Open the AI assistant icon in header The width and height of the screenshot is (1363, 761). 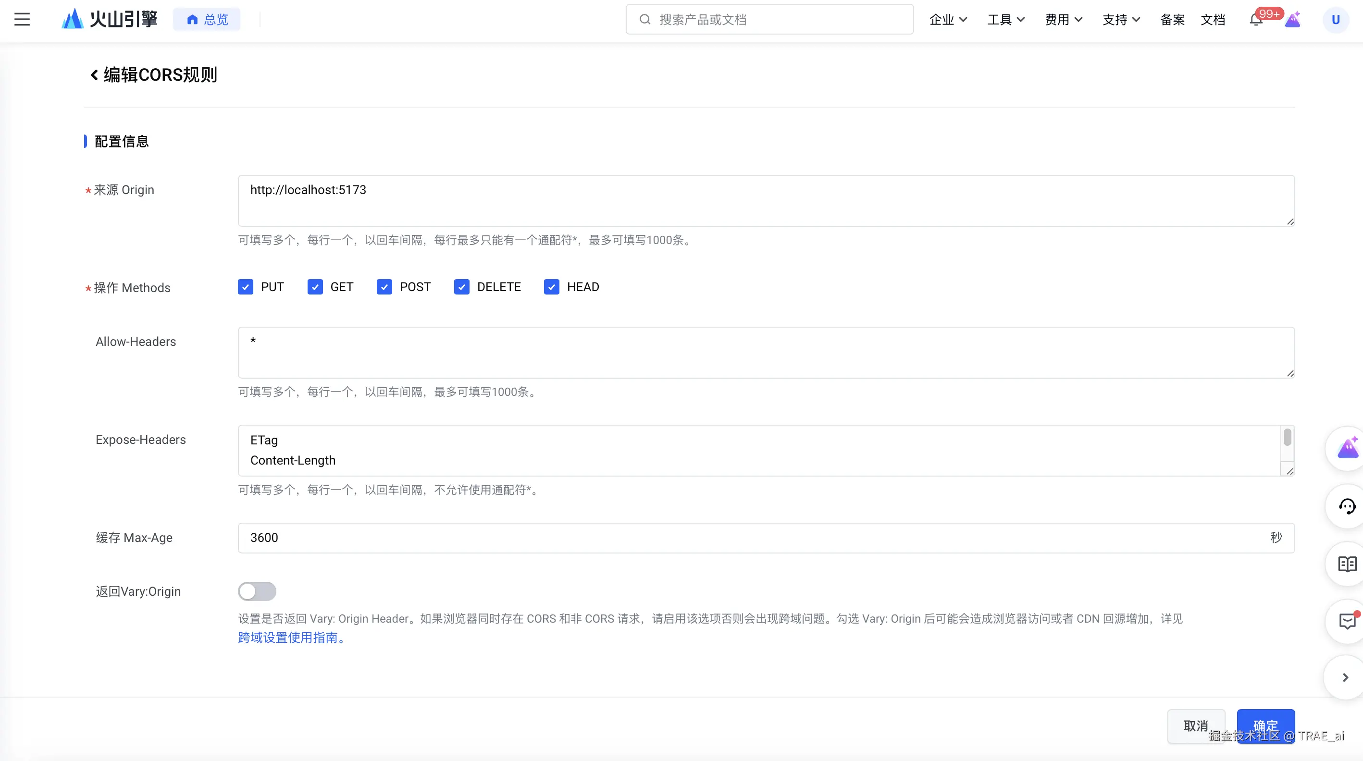1293,20
